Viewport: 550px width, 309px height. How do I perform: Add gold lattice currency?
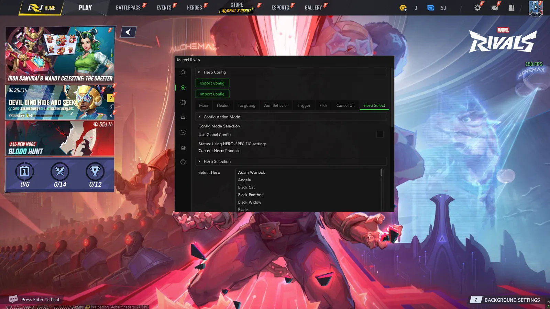pyautogui.click(x=403, y=8)
